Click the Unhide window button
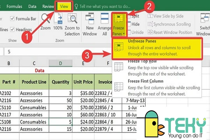Viewport: 210px width, 140px height. pyautogui.click(x=136, y=32)
